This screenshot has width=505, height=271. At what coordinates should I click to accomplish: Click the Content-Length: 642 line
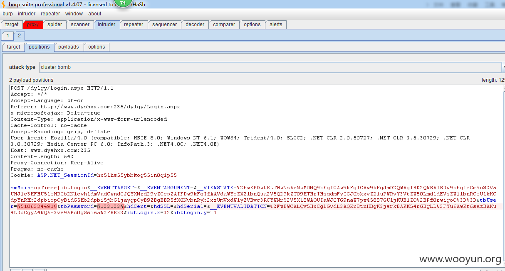(x=42, y=156)
